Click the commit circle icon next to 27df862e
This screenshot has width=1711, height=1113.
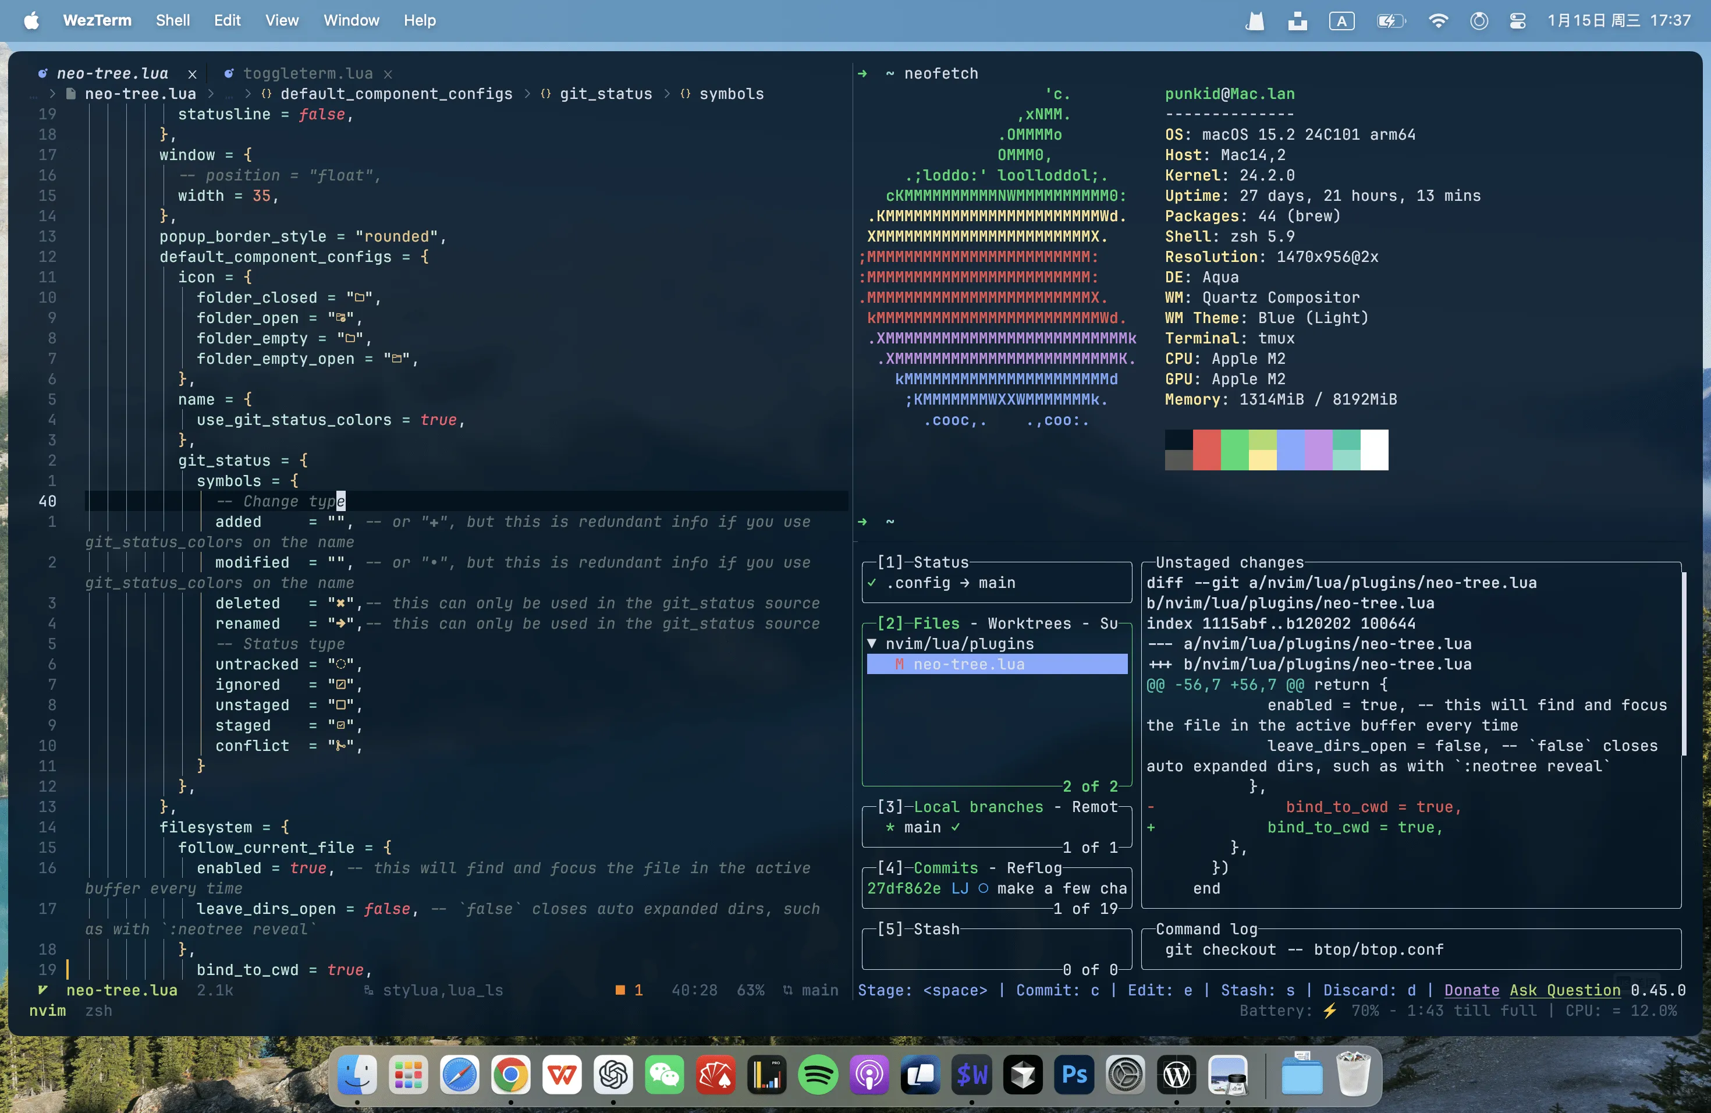pyautogui.click(x=984, y=889)
